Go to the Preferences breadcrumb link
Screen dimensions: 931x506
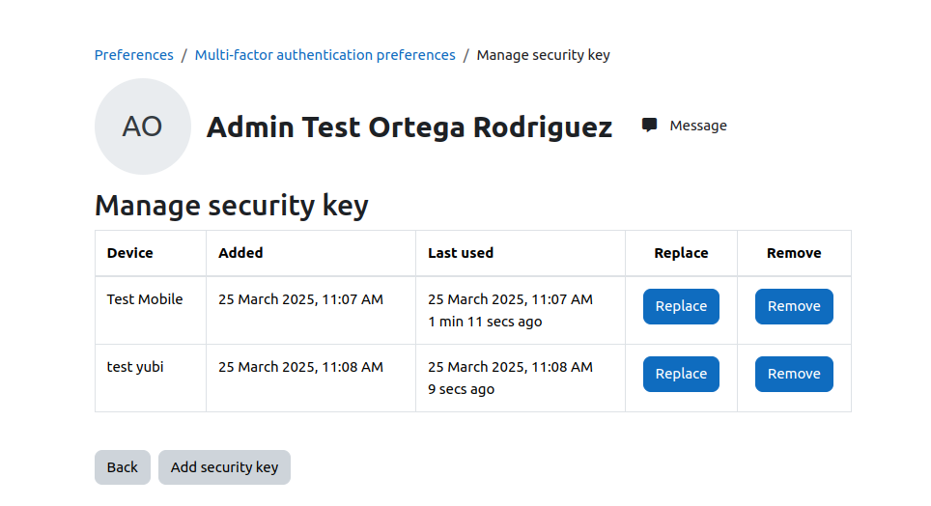(133, 55)
